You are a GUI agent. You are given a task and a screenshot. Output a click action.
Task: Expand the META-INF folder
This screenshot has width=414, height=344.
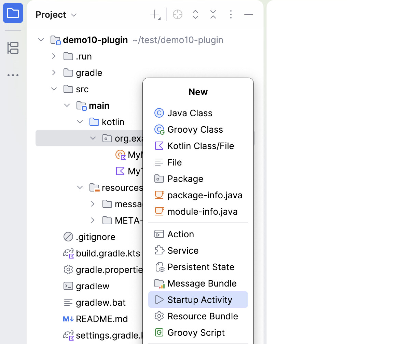click(93, 220)
